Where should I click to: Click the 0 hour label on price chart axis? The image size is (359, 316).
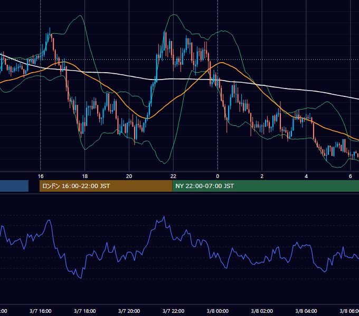point(218,176)
